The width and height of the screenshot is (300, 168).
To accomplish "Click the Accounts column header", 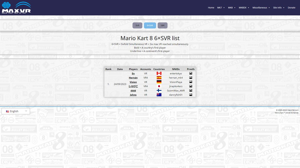I will point(145,69).
